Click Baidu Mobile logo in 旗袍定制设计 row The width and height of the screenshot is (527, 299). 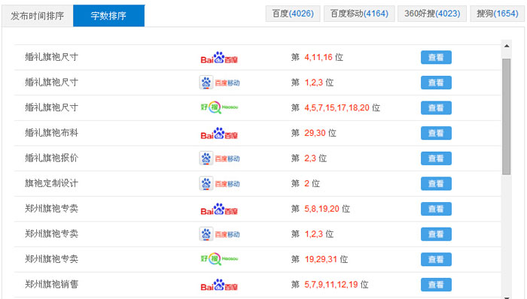coord(220,184)
